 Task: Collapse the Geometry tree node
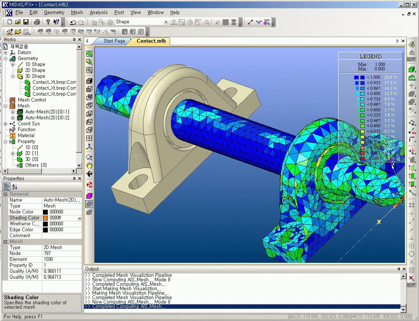(5, 59)
